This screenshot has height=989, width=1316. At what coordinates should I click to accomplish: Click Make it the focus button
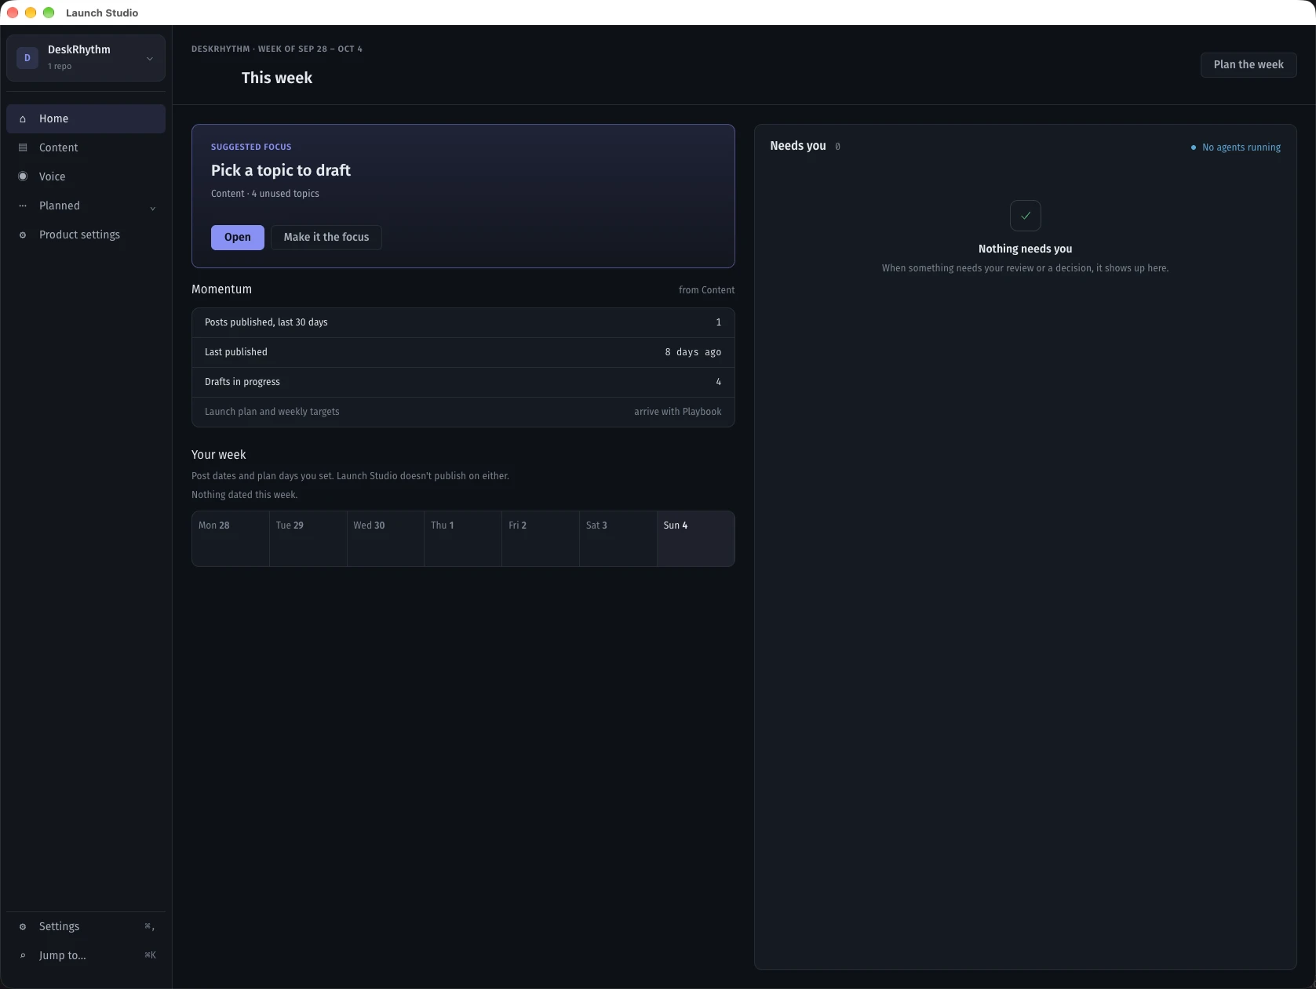(x=326, y=238)
